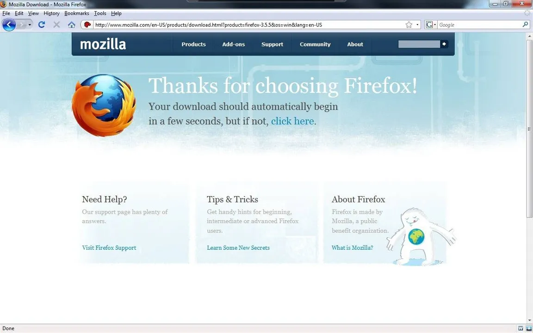This screenshot has height=333, width=533.
Task: Open the Add-ons navigation item
Action: pos(234,44)
